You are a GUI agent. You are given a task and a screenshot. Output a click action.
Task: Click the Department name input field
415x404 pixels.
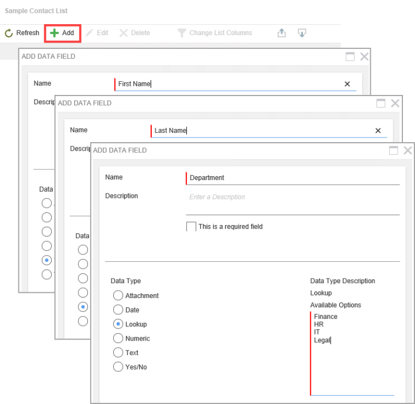pos(293,178)
